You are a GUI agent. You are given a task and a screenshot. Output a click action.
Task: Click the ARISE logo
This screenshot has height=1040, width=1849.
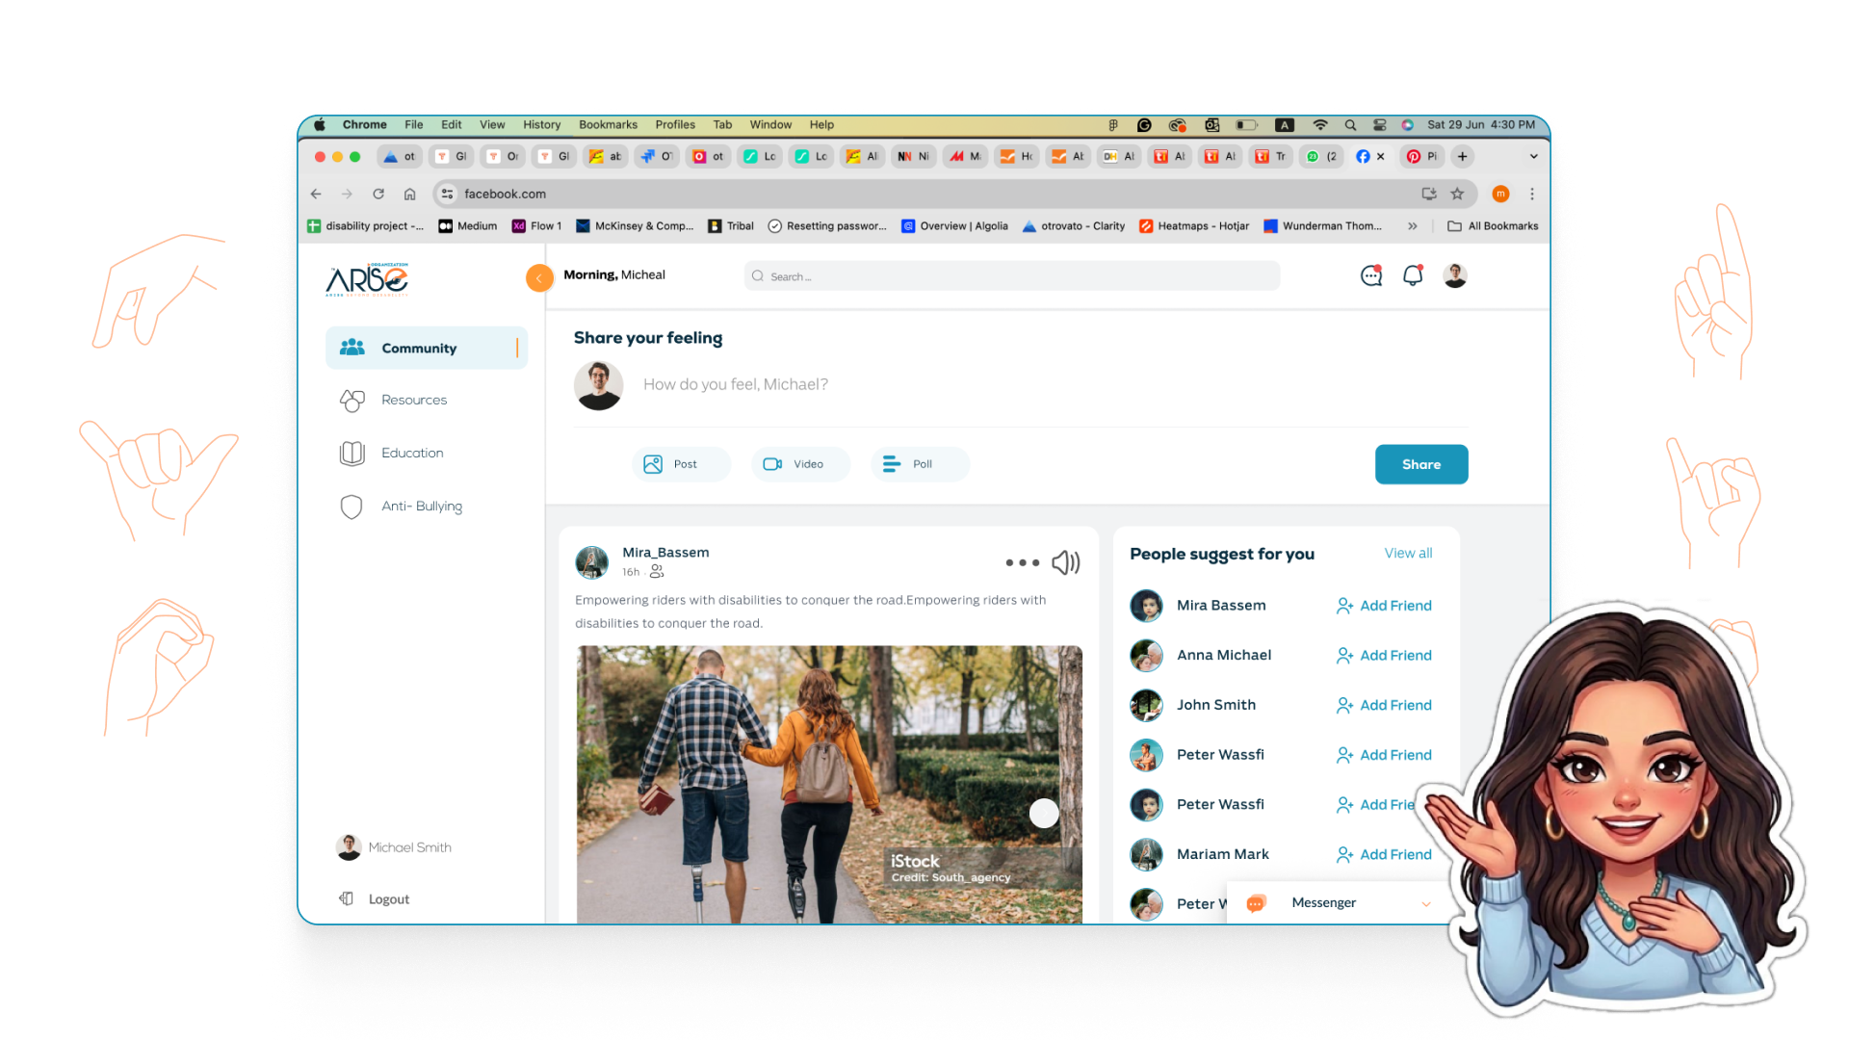click(367, 279)
